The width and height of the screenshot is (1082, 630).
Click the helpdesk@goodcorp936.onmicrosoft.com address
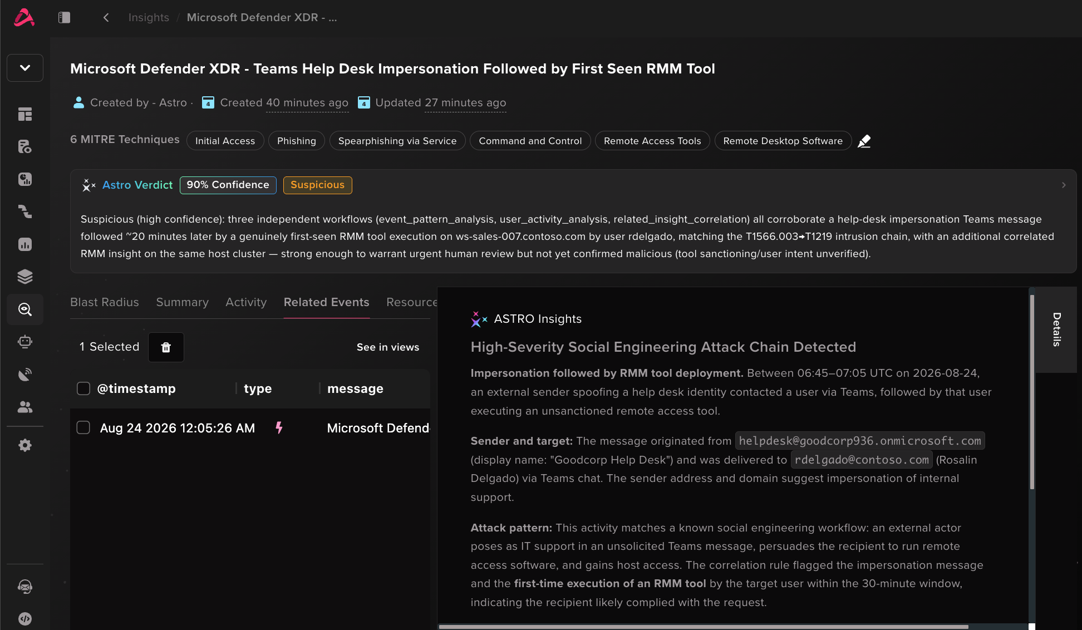(x=860, y=441)
